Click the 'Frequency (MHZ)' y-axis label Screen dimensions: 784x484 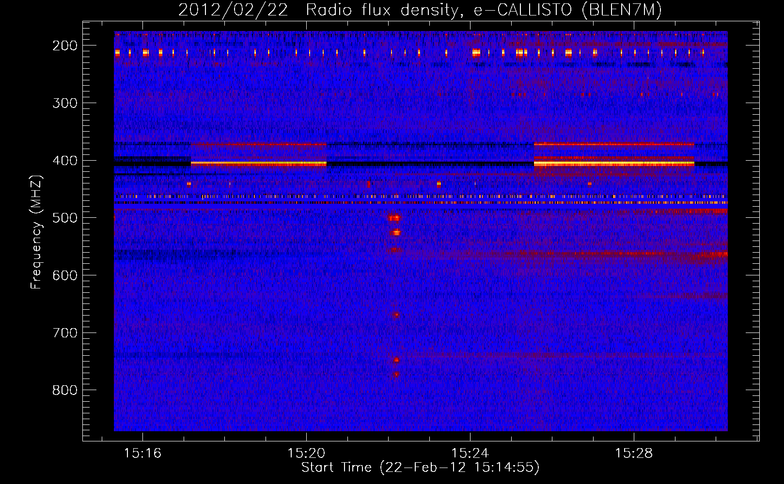pyautogui.click(x=36, y=232)
